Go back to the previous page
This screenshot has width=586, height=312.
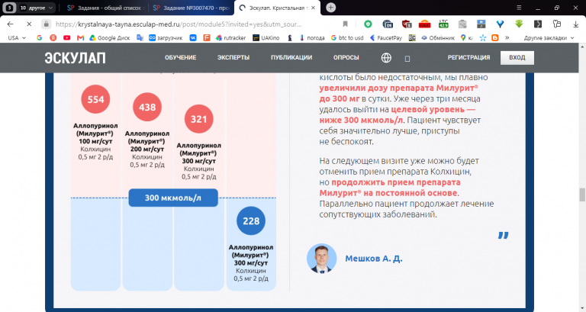10,24
